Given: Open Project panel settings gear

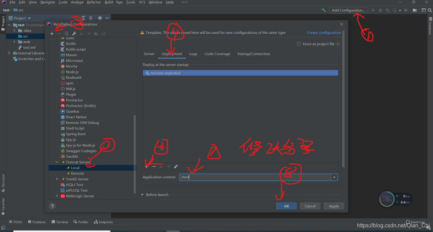Looking at the screenshot, I should click(100, 18).
